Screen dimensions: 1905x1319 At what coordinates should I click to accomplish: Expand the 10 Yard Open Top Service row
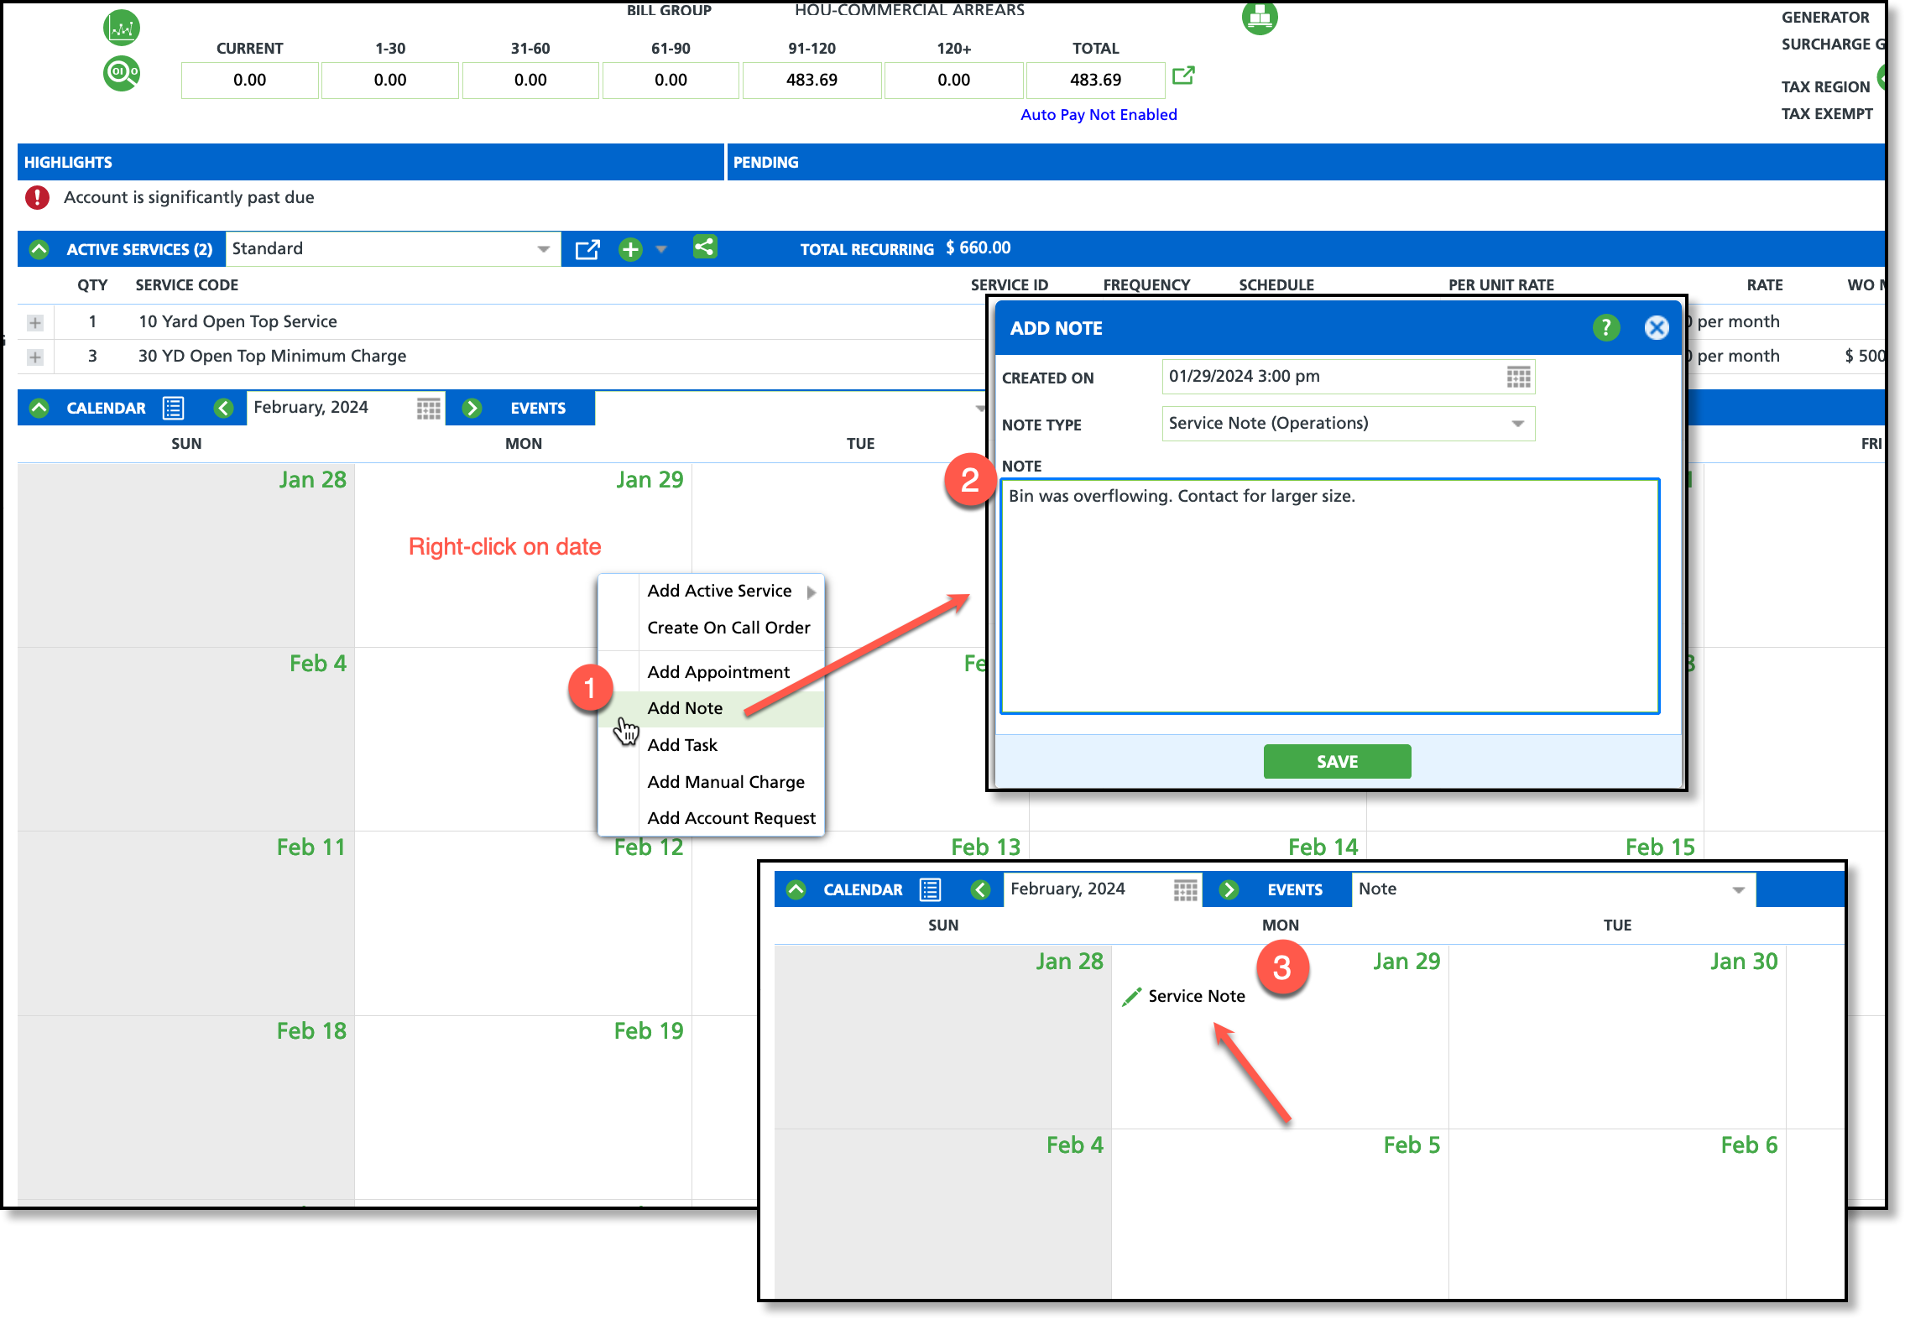(35, 322)
